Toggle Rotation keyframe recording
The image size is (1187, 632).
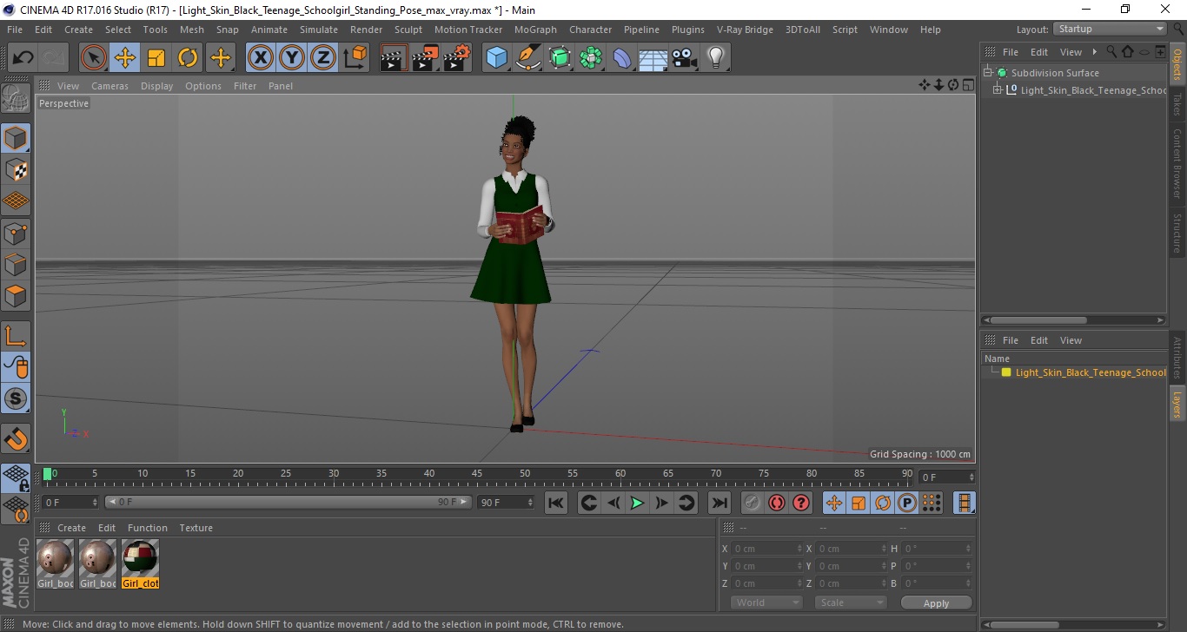click(883, 503)
